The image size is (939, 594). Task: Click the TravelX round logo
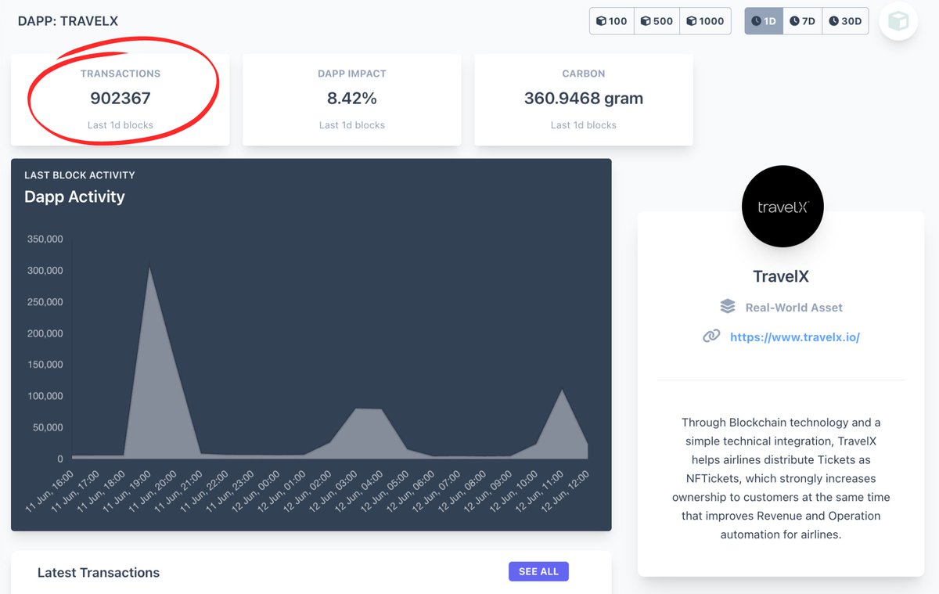pos(782,207)
